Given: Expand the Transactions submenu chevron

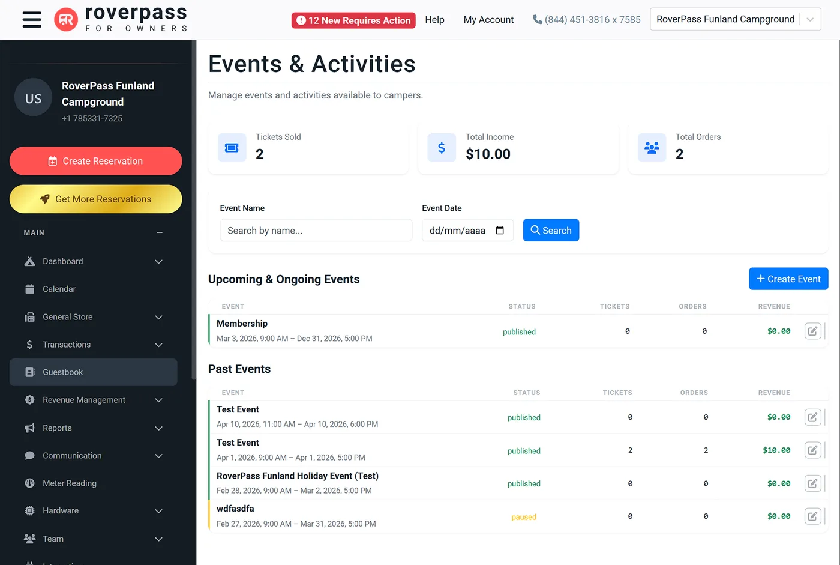Looking at the screenshot, I should click(x=159, y=345).
